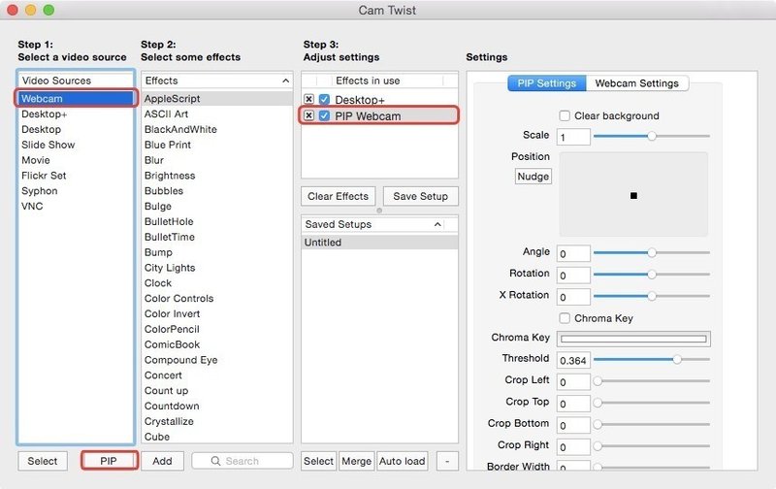Click the Crop Top slider
The height and width of the screenshot is (489, 776).
coord(651,403)
